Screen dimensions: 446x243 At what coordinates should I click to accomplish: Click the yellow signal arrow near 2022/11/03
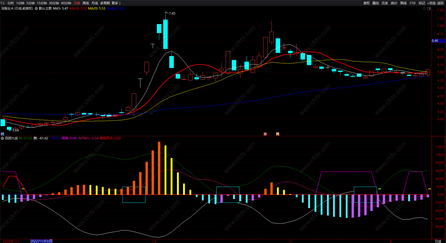[x=23, y=189]
